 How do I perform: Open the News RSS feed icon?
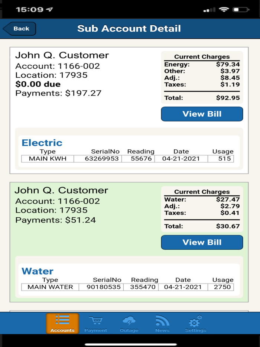(x=162, y=320)
